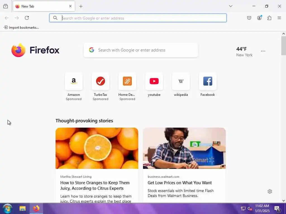286x214 pixels.
Task: Click Thought-provoking stories heading
Action: tap(84, 121)
